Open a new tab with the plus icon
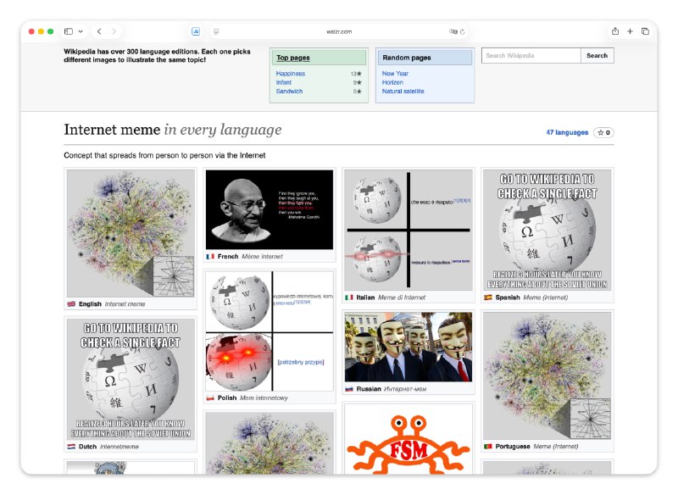 (631, 31)
